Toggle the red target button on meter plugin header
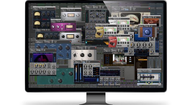Image resolution: width=192 pixels, height=105 pixels. tap(99, 61)
